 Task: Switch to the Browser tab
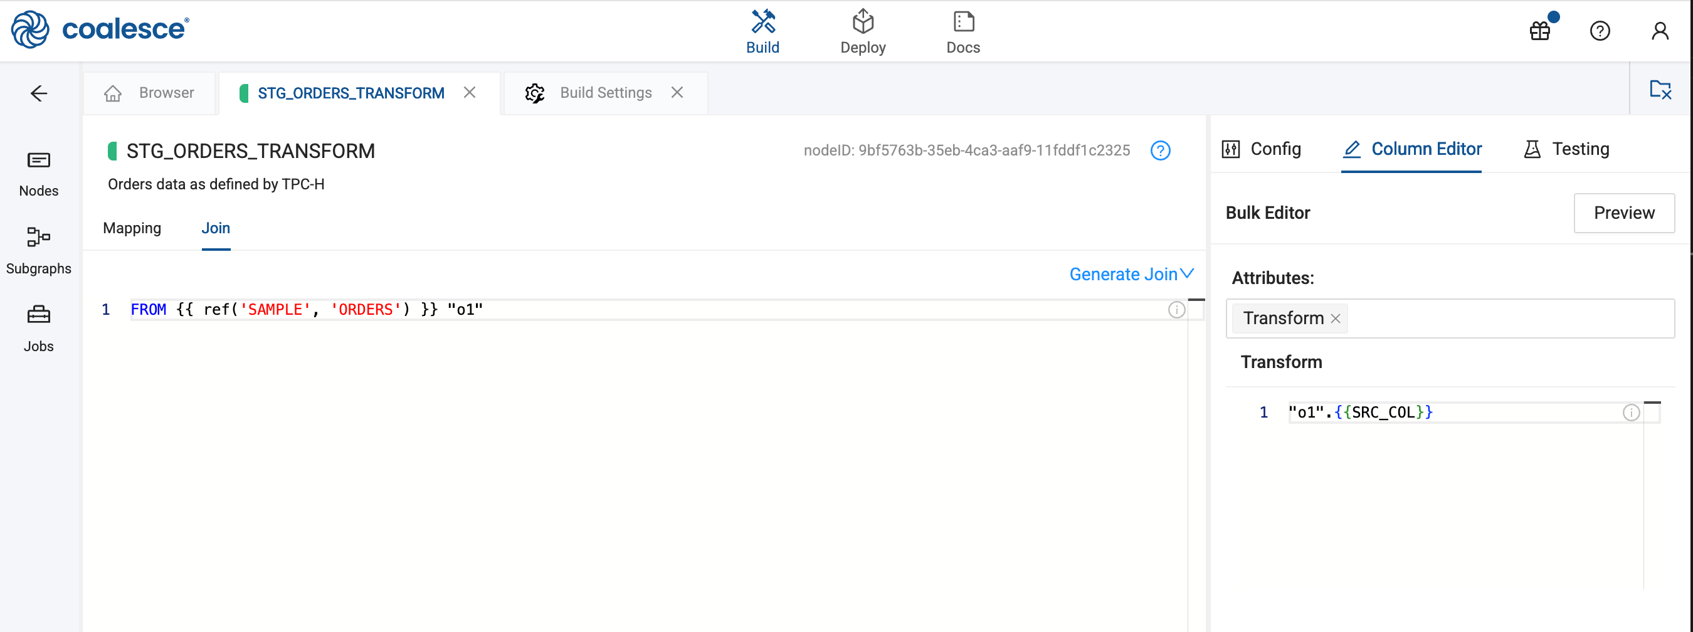150,93
